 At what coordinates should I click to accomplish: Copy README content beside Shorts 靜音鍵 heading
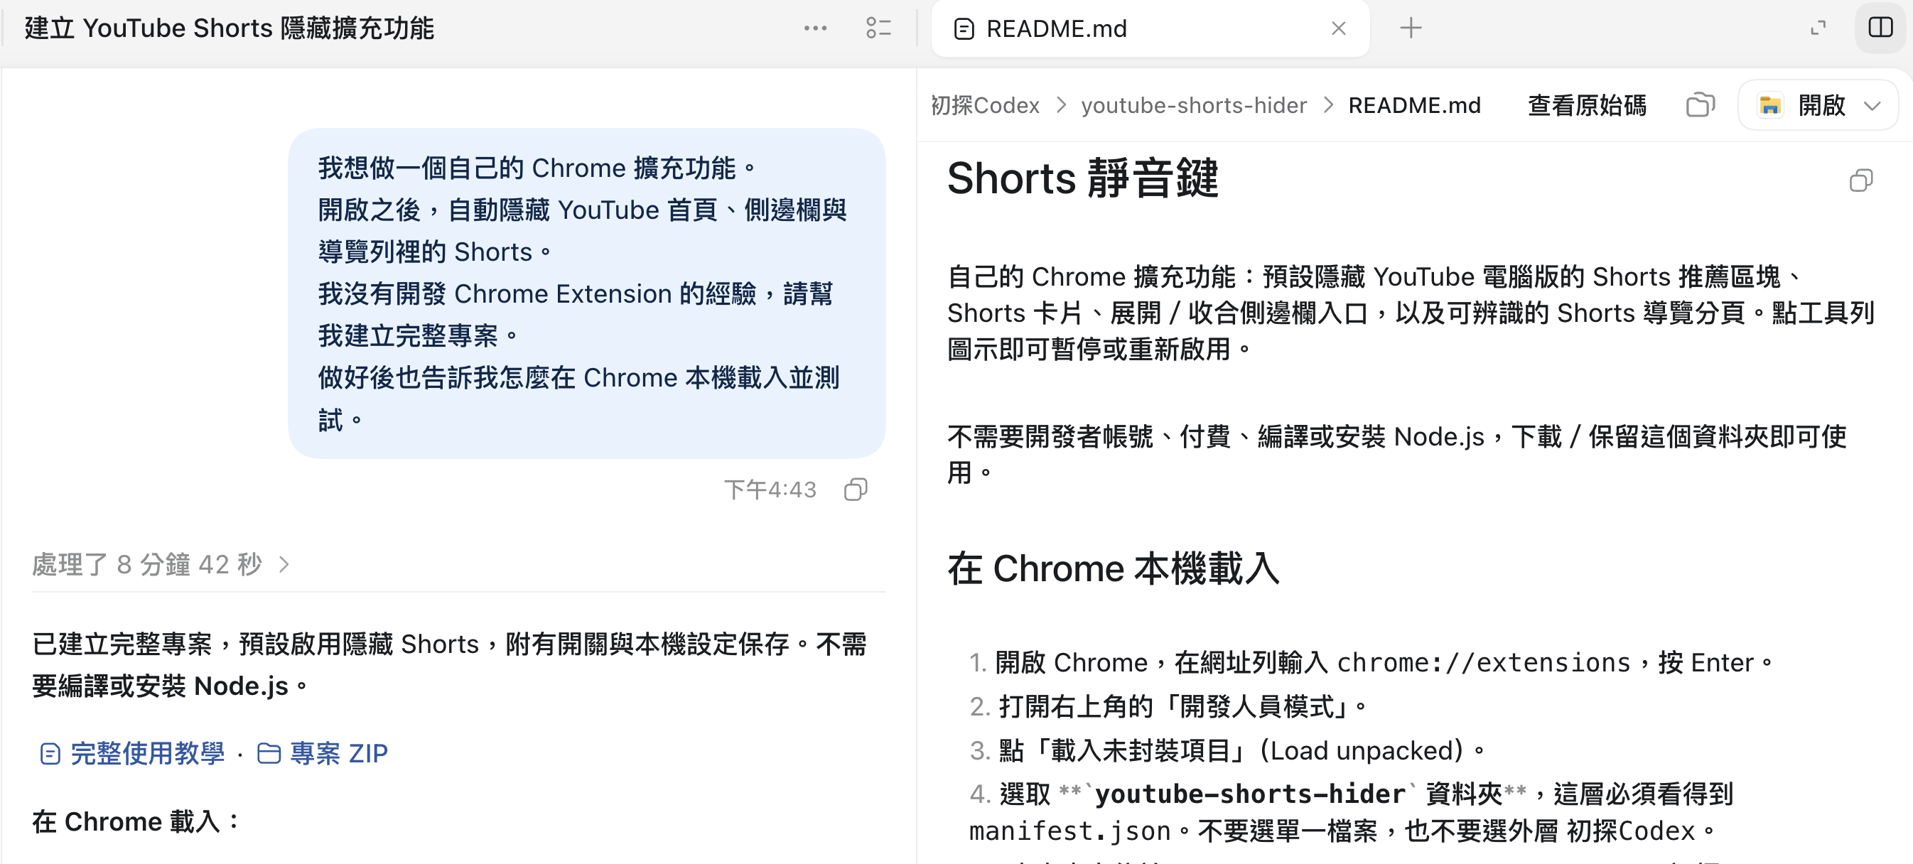tap(1860, 180)
